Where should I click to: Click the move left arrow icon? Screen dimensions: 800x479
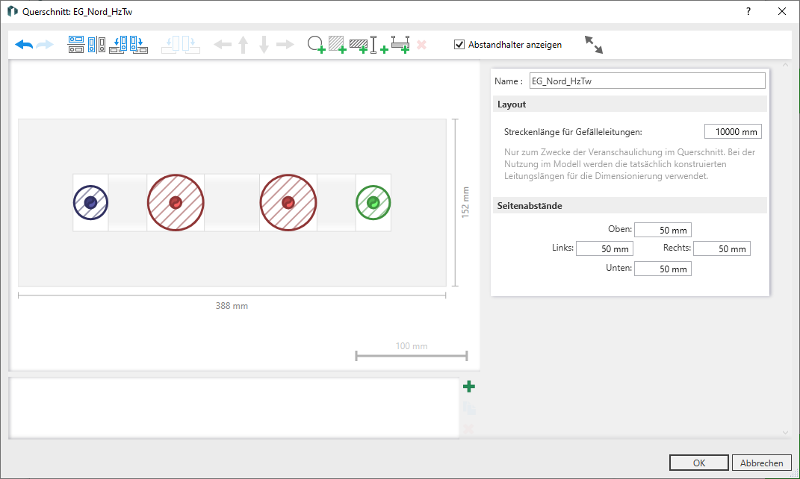tap(223, 45)
